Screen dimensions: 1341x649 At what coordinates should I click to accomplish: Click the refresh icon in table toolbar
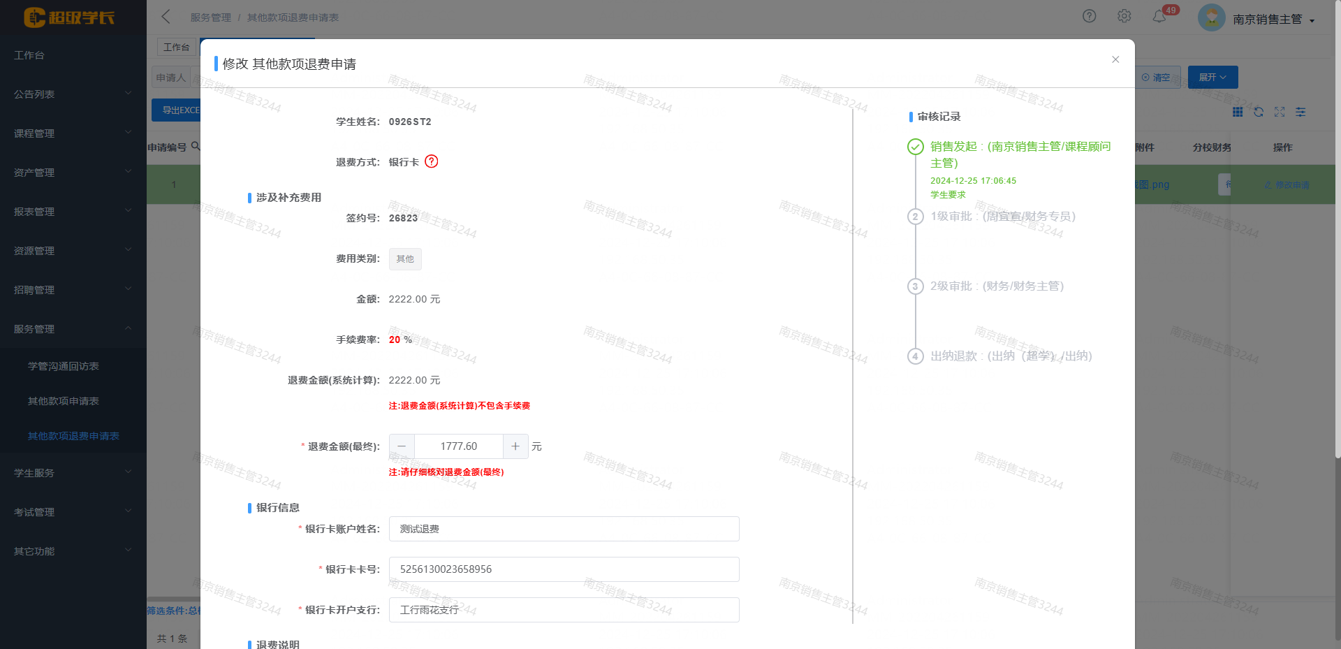pyautogui.click(x=1259, y=112)
